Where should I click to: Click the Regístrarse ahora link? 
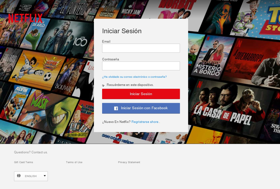145,122
